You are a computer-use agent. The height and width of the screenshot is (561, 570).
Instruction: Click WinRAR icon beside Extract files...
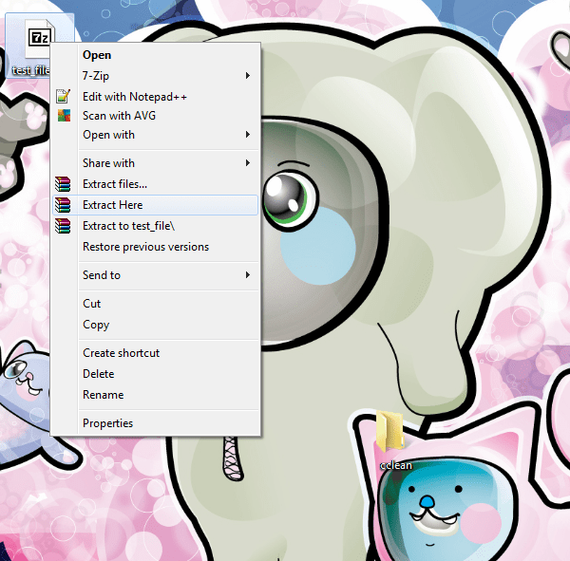[x=63, y=184]
